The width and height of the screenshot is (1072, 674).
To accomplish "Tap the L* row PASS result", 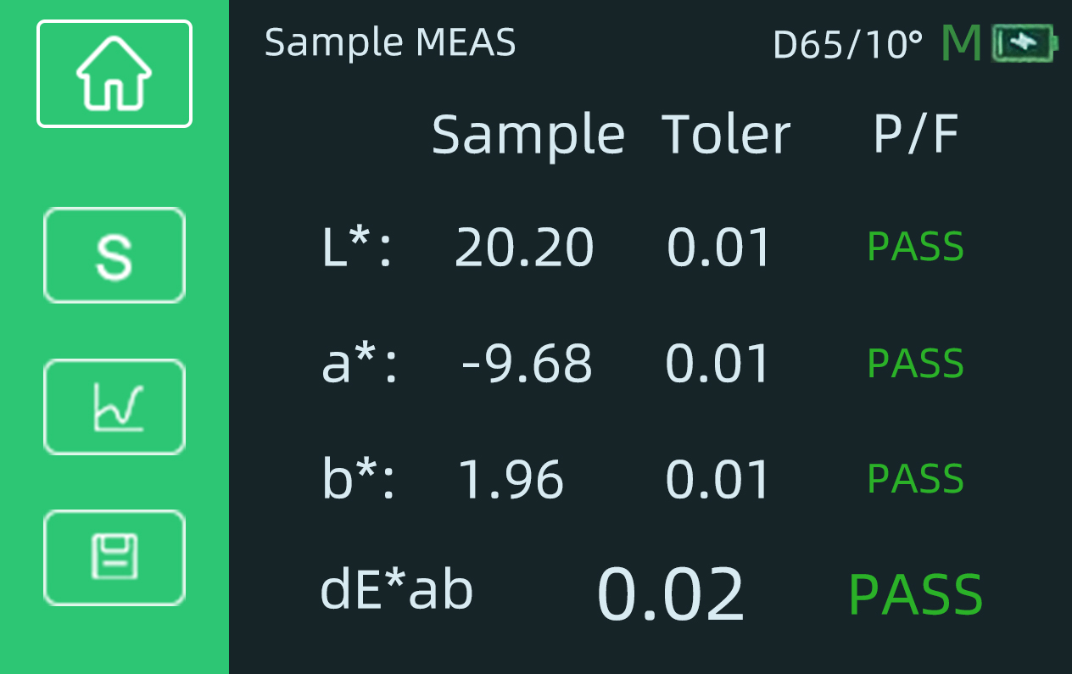I will click(x=915, y=247).
